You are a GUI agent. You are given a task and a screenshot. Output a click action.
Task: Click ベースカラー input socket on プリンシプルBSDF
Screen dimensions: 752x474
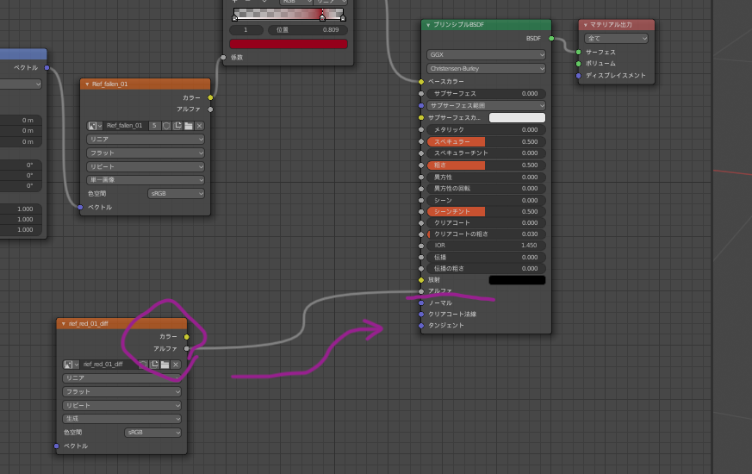pyautogui.click(x=421, y=82)
